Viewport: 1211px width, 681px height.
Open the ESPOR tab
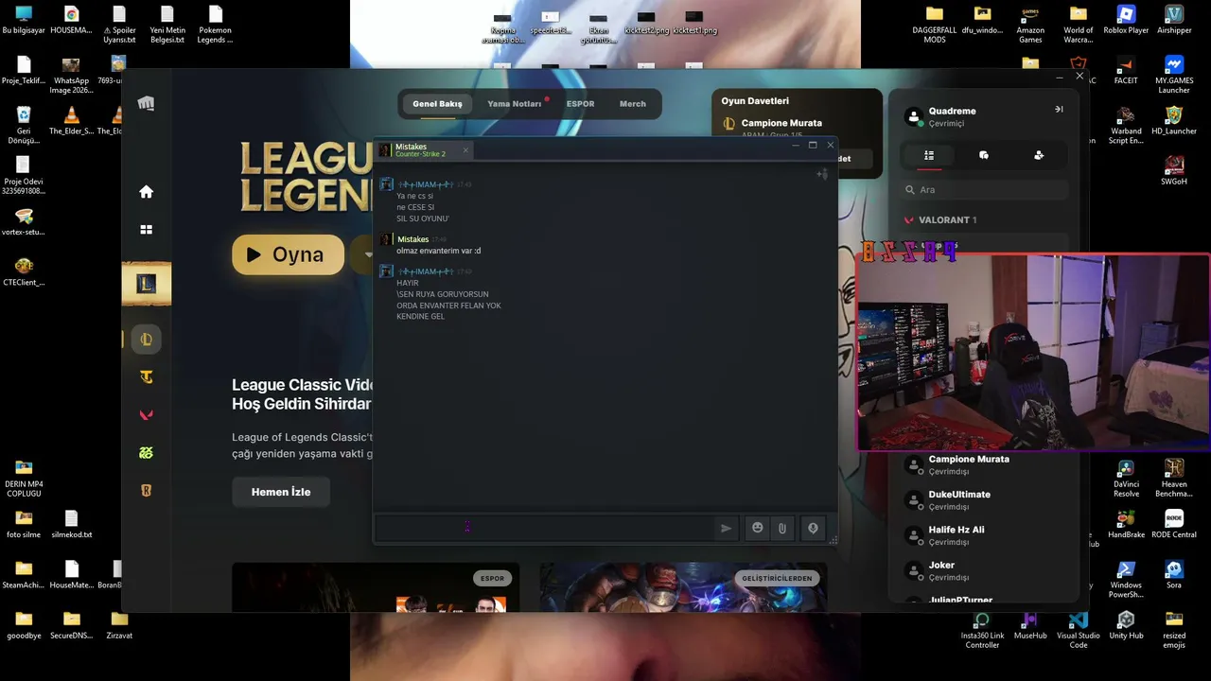580,104
